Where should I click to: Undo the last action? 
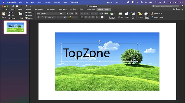tap(21, 6)
